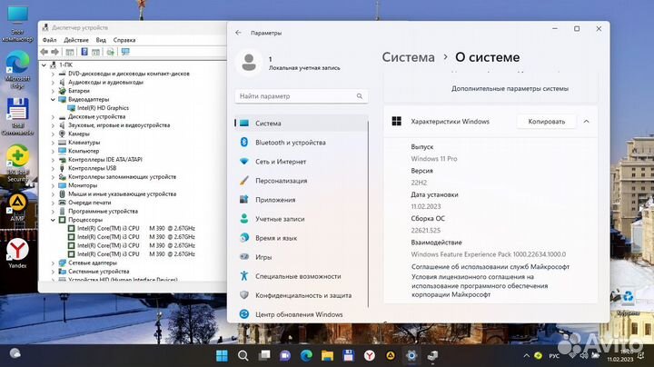The height and width of the screenshot is (367, 654).
Task: Open Действие menu in Device Manager
Action: [x=76, y=40]
